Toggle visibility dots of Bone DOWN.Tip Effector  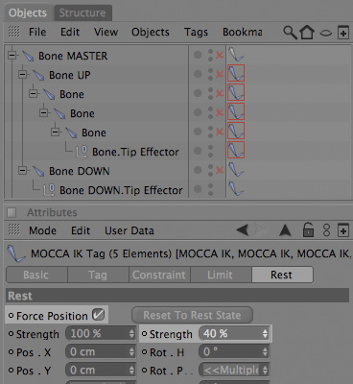pyautogui.click(x=210, y=189)
